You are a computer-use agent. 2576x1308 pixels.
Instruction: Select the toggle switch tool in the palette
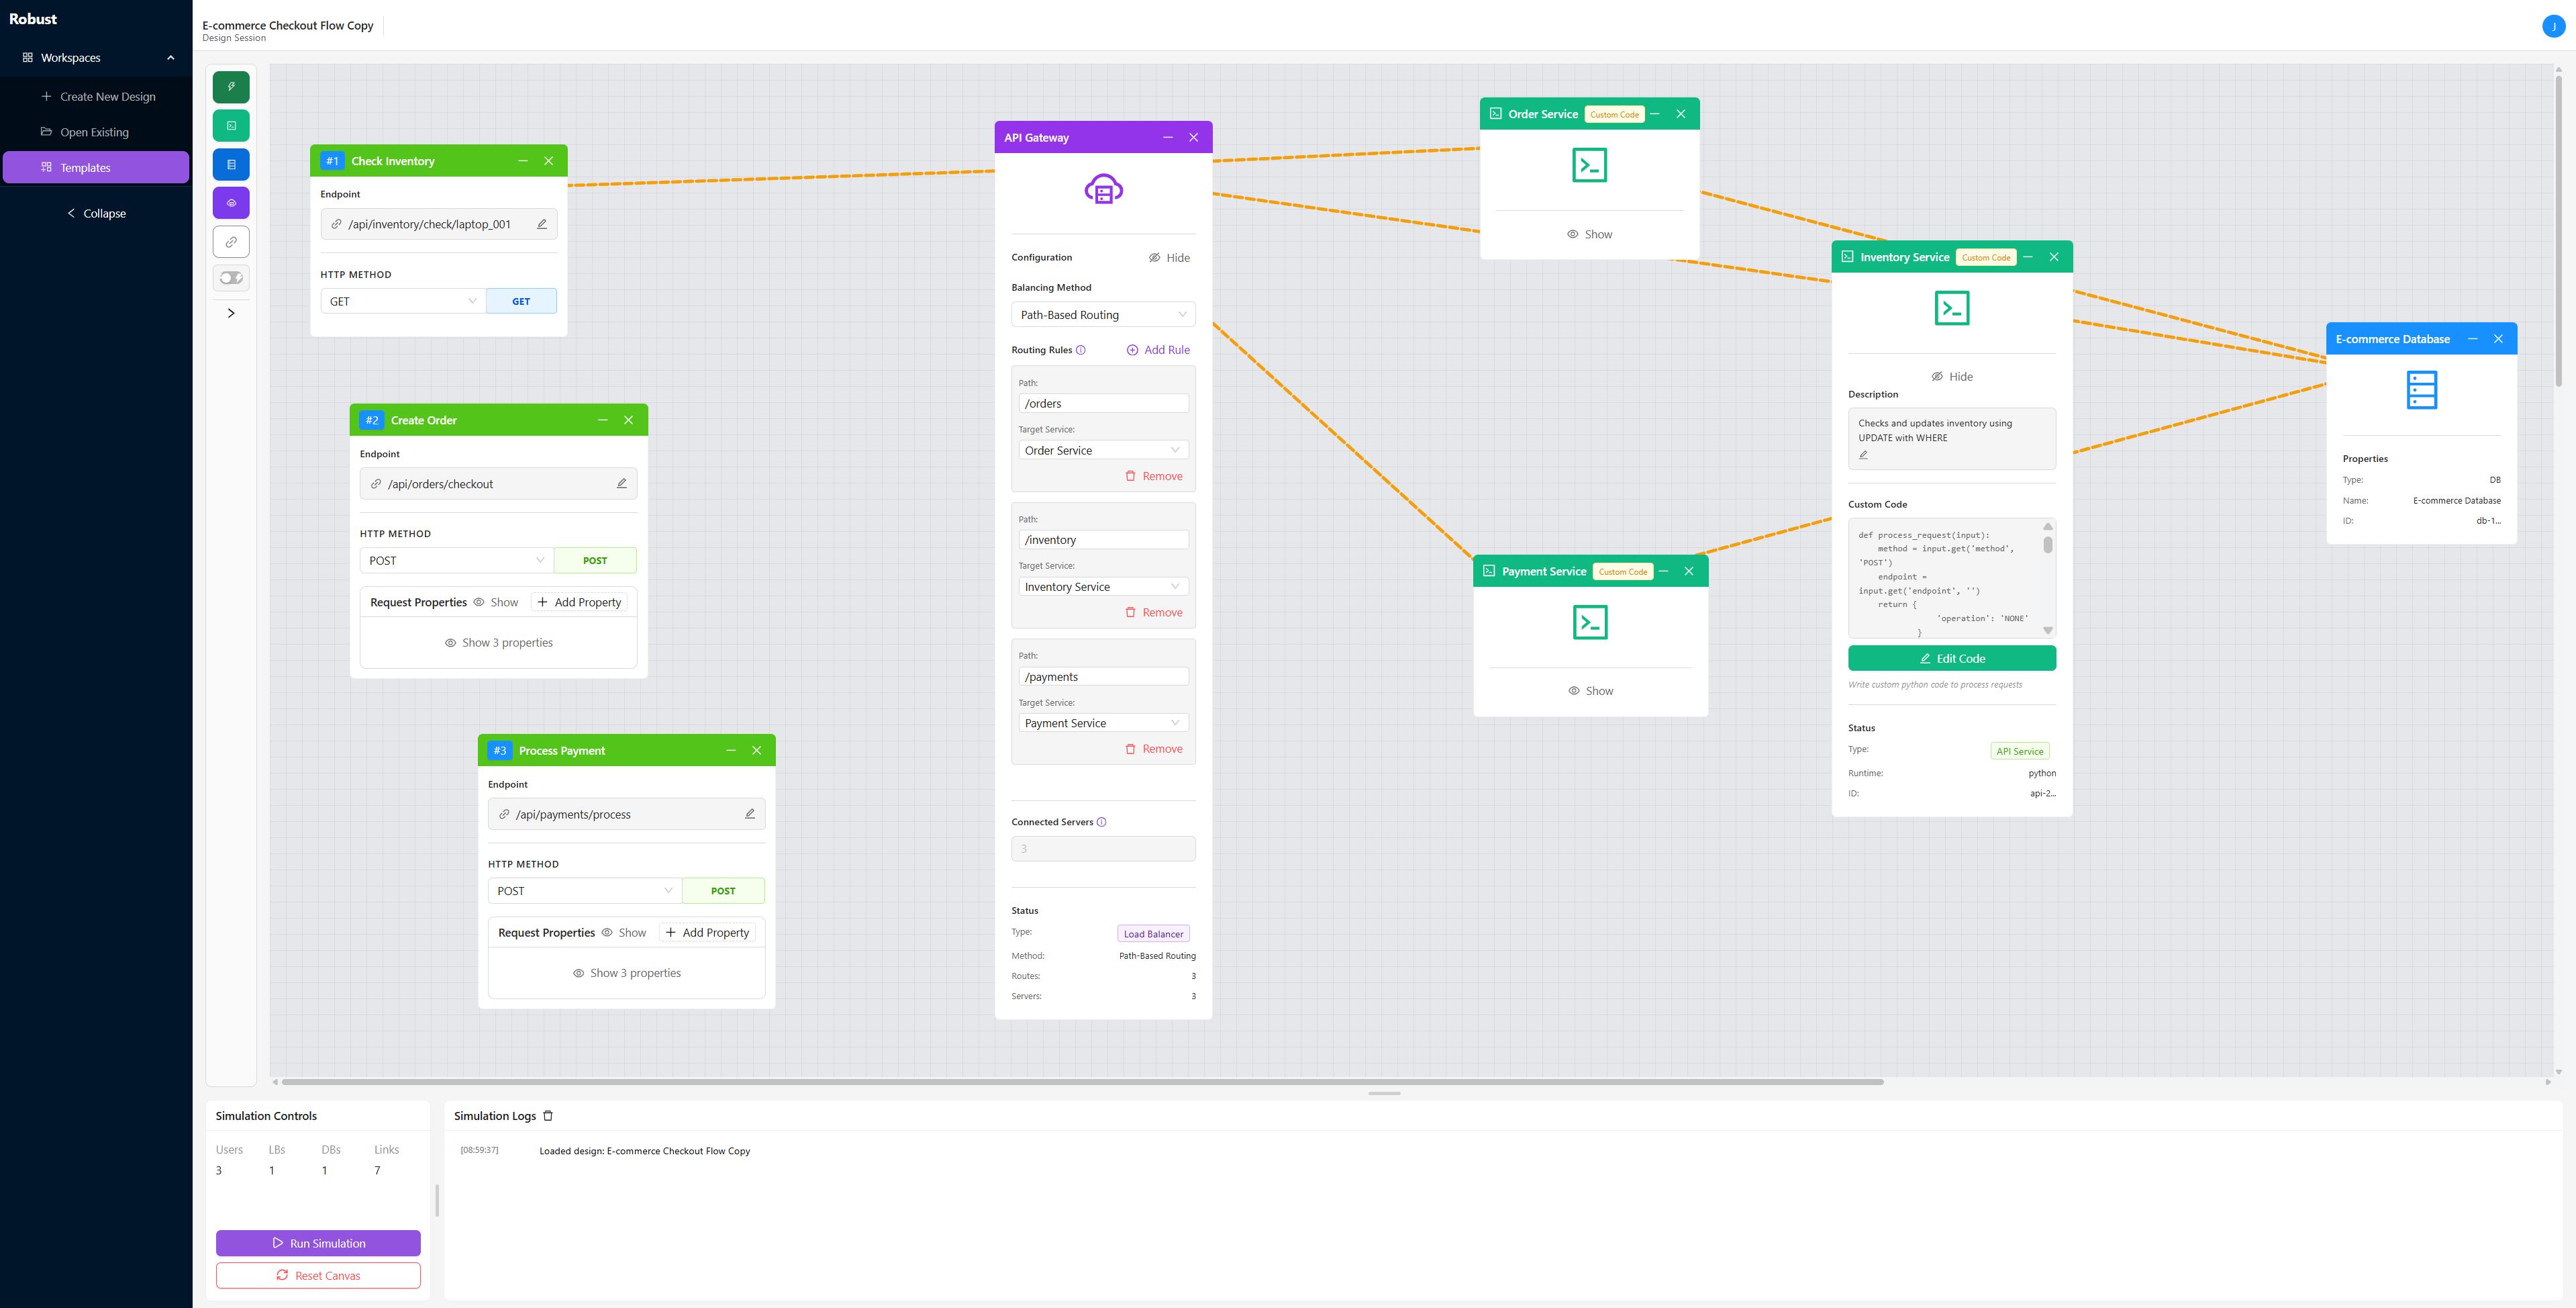pos(231,277)
